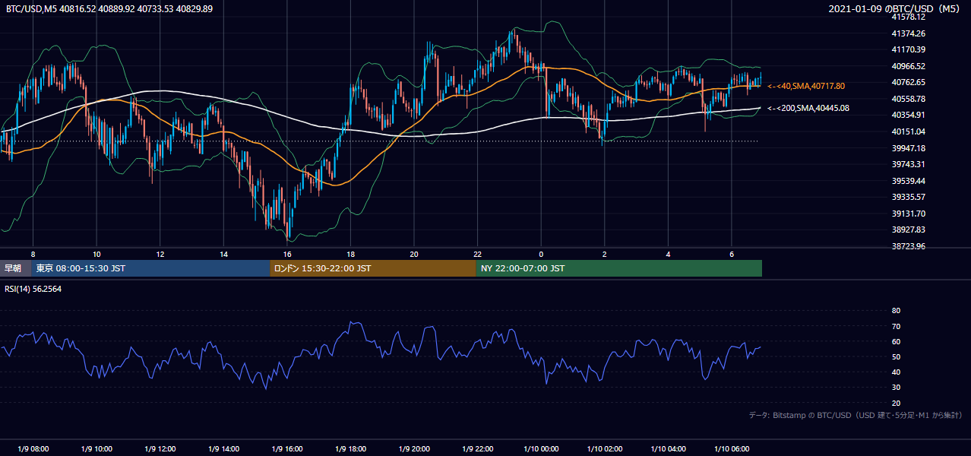Click the bottom date label 1/9 20:00

click(x=414, y=449)
